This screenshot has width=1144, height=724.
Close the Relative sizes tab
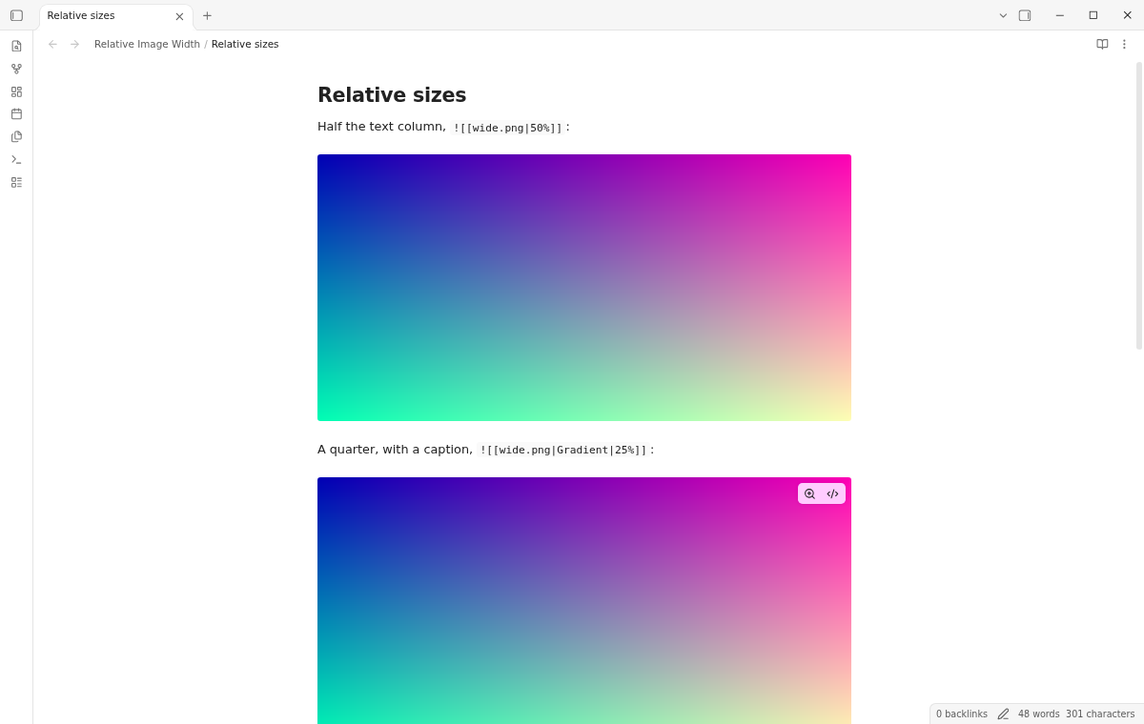[179, 16]
